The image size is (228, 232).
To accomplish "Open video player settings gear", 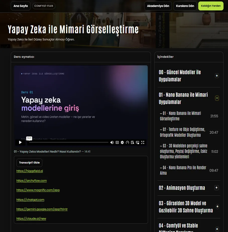I will 122,142.
